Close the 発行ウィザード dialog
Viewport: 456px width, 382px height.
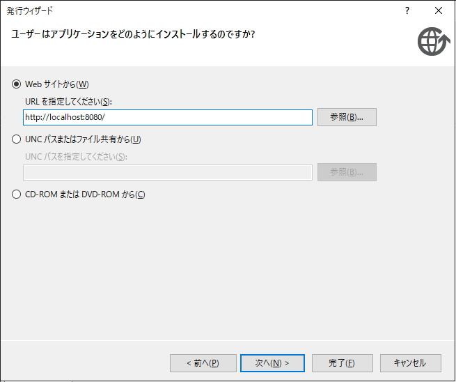click(x=439, y=10)
